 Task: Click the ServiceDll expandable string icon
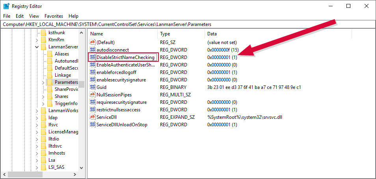point(93,117)
